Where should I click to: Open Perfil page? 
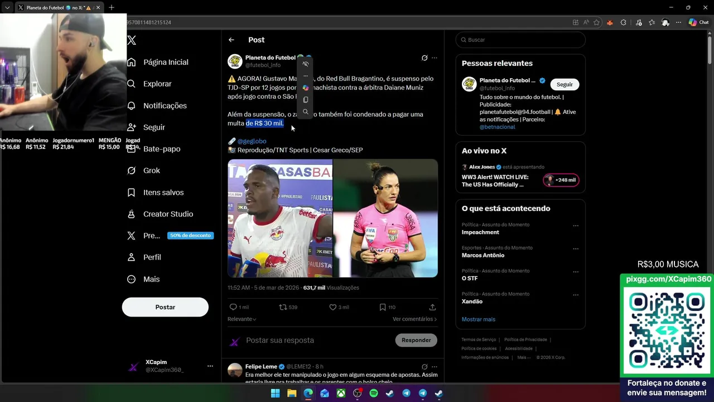144,257
